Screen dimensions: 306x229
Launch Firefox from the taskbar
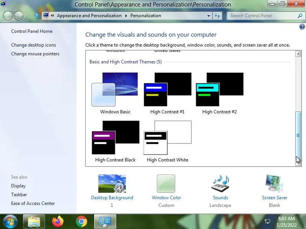click(58, 221)
